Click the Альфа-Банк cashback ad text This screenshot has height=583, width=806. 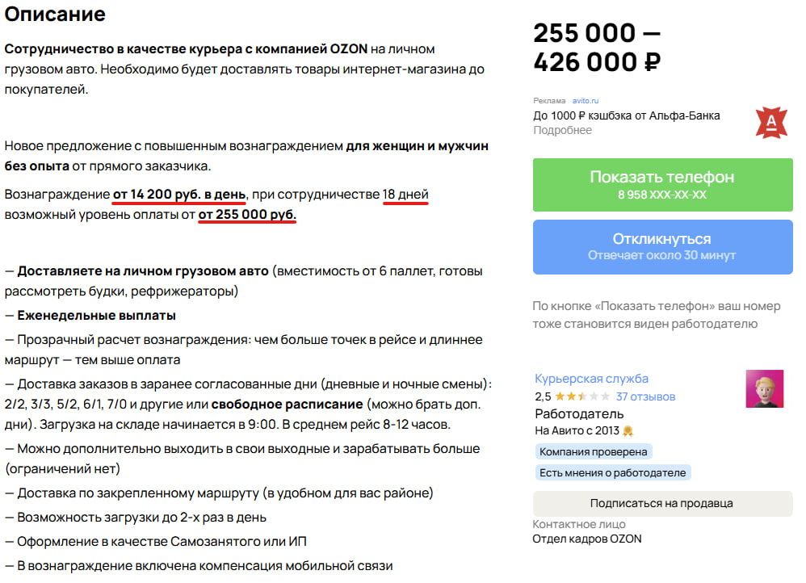pyautogui.click(x=626, y=115)
